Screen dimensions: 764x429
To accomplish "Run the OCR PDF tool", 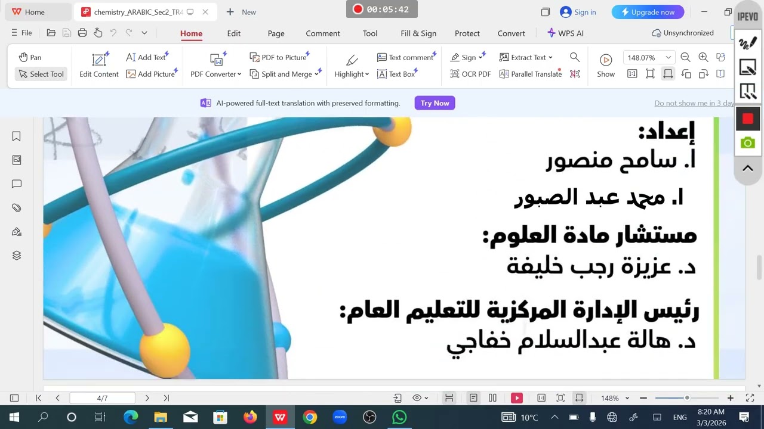I will tap(470, 74).
